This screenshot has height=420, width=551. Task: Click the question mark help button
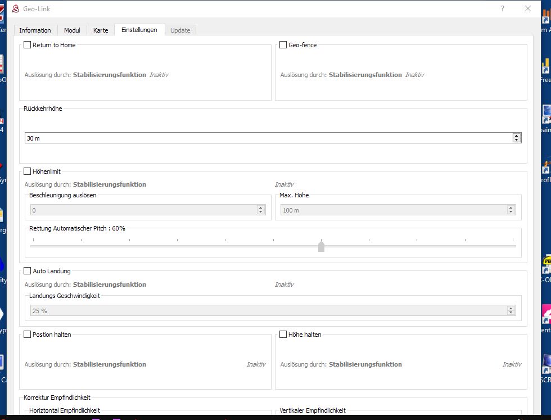[x=502, y=8]
